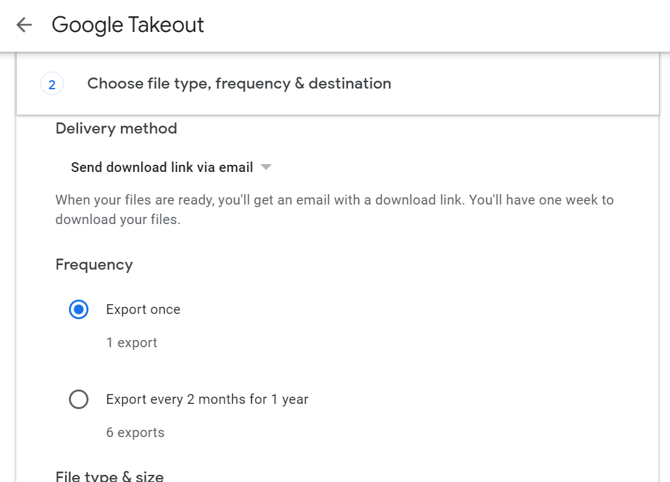Click the download link description paragraph
670x482 pixels.
(334, 210)
